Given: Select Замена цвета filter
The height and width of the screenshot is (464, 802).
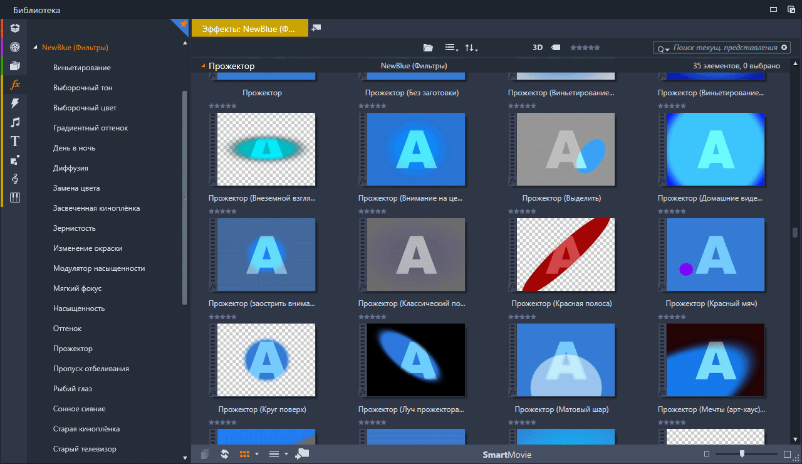Looking at the screenshot, I should pos(76,188).
